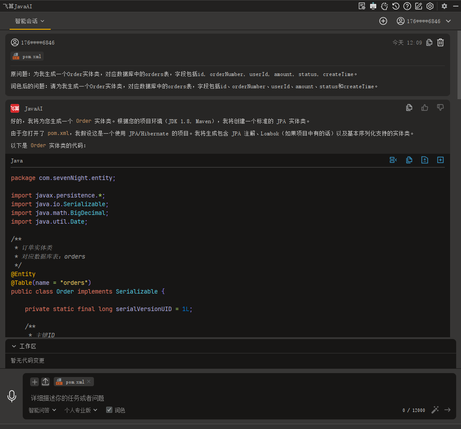Click the JavaAI logo avatar

15,108
